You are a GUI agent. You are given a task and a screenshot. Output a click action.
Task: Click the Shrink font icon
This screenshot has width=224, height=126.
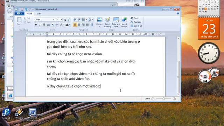69,20
